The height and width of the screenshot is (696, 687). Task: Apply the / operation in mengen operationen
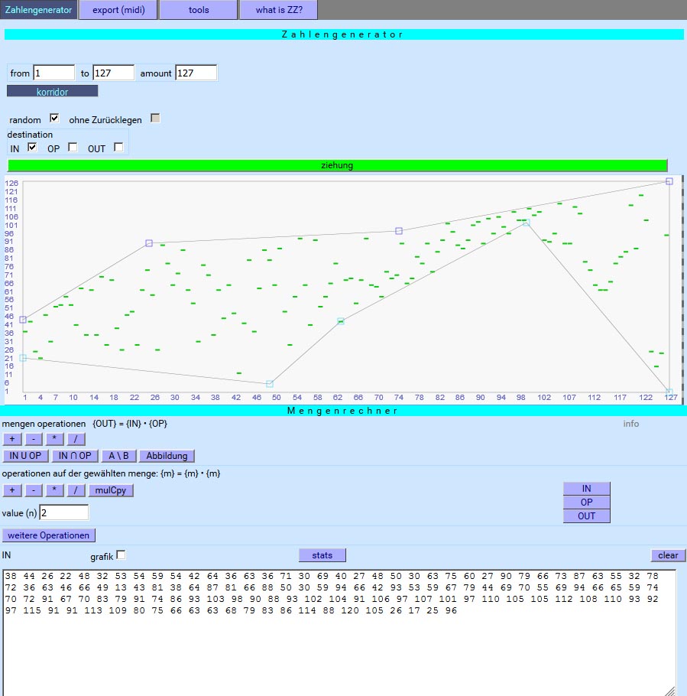point(74,439)
